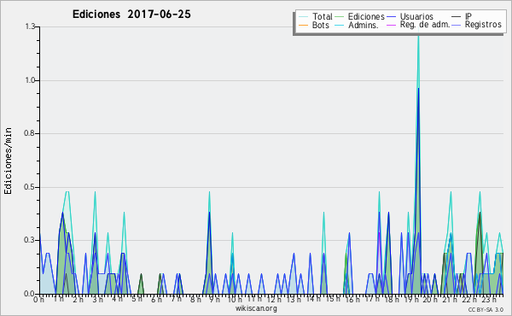
Task: Click the '9 h' x-axis label
Action: [214, 300]
